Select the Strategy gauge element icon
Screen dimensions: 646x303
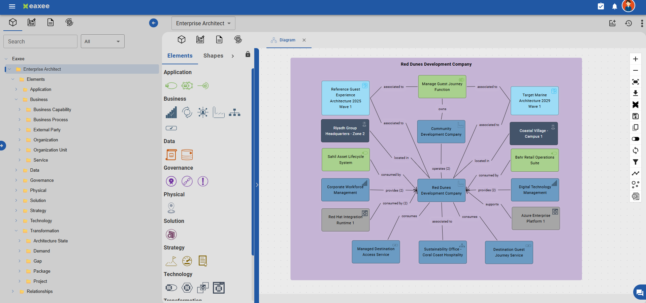(187, 261)
